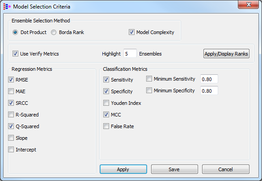Click the app icon in the title bar
Image resolution: width=262 pixels, height=181 pixels.
point(7,7)
